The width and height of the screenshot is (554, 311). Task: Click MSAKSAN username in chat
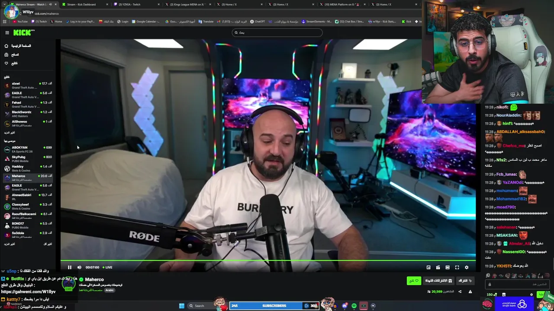click(x=507, y=235)
